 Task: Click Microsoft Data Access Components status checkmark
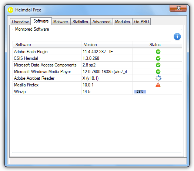[158, 65]
